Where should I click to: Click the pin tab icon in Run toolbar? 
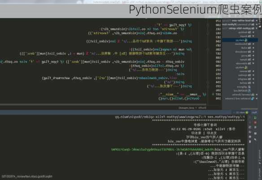[255, 139]
